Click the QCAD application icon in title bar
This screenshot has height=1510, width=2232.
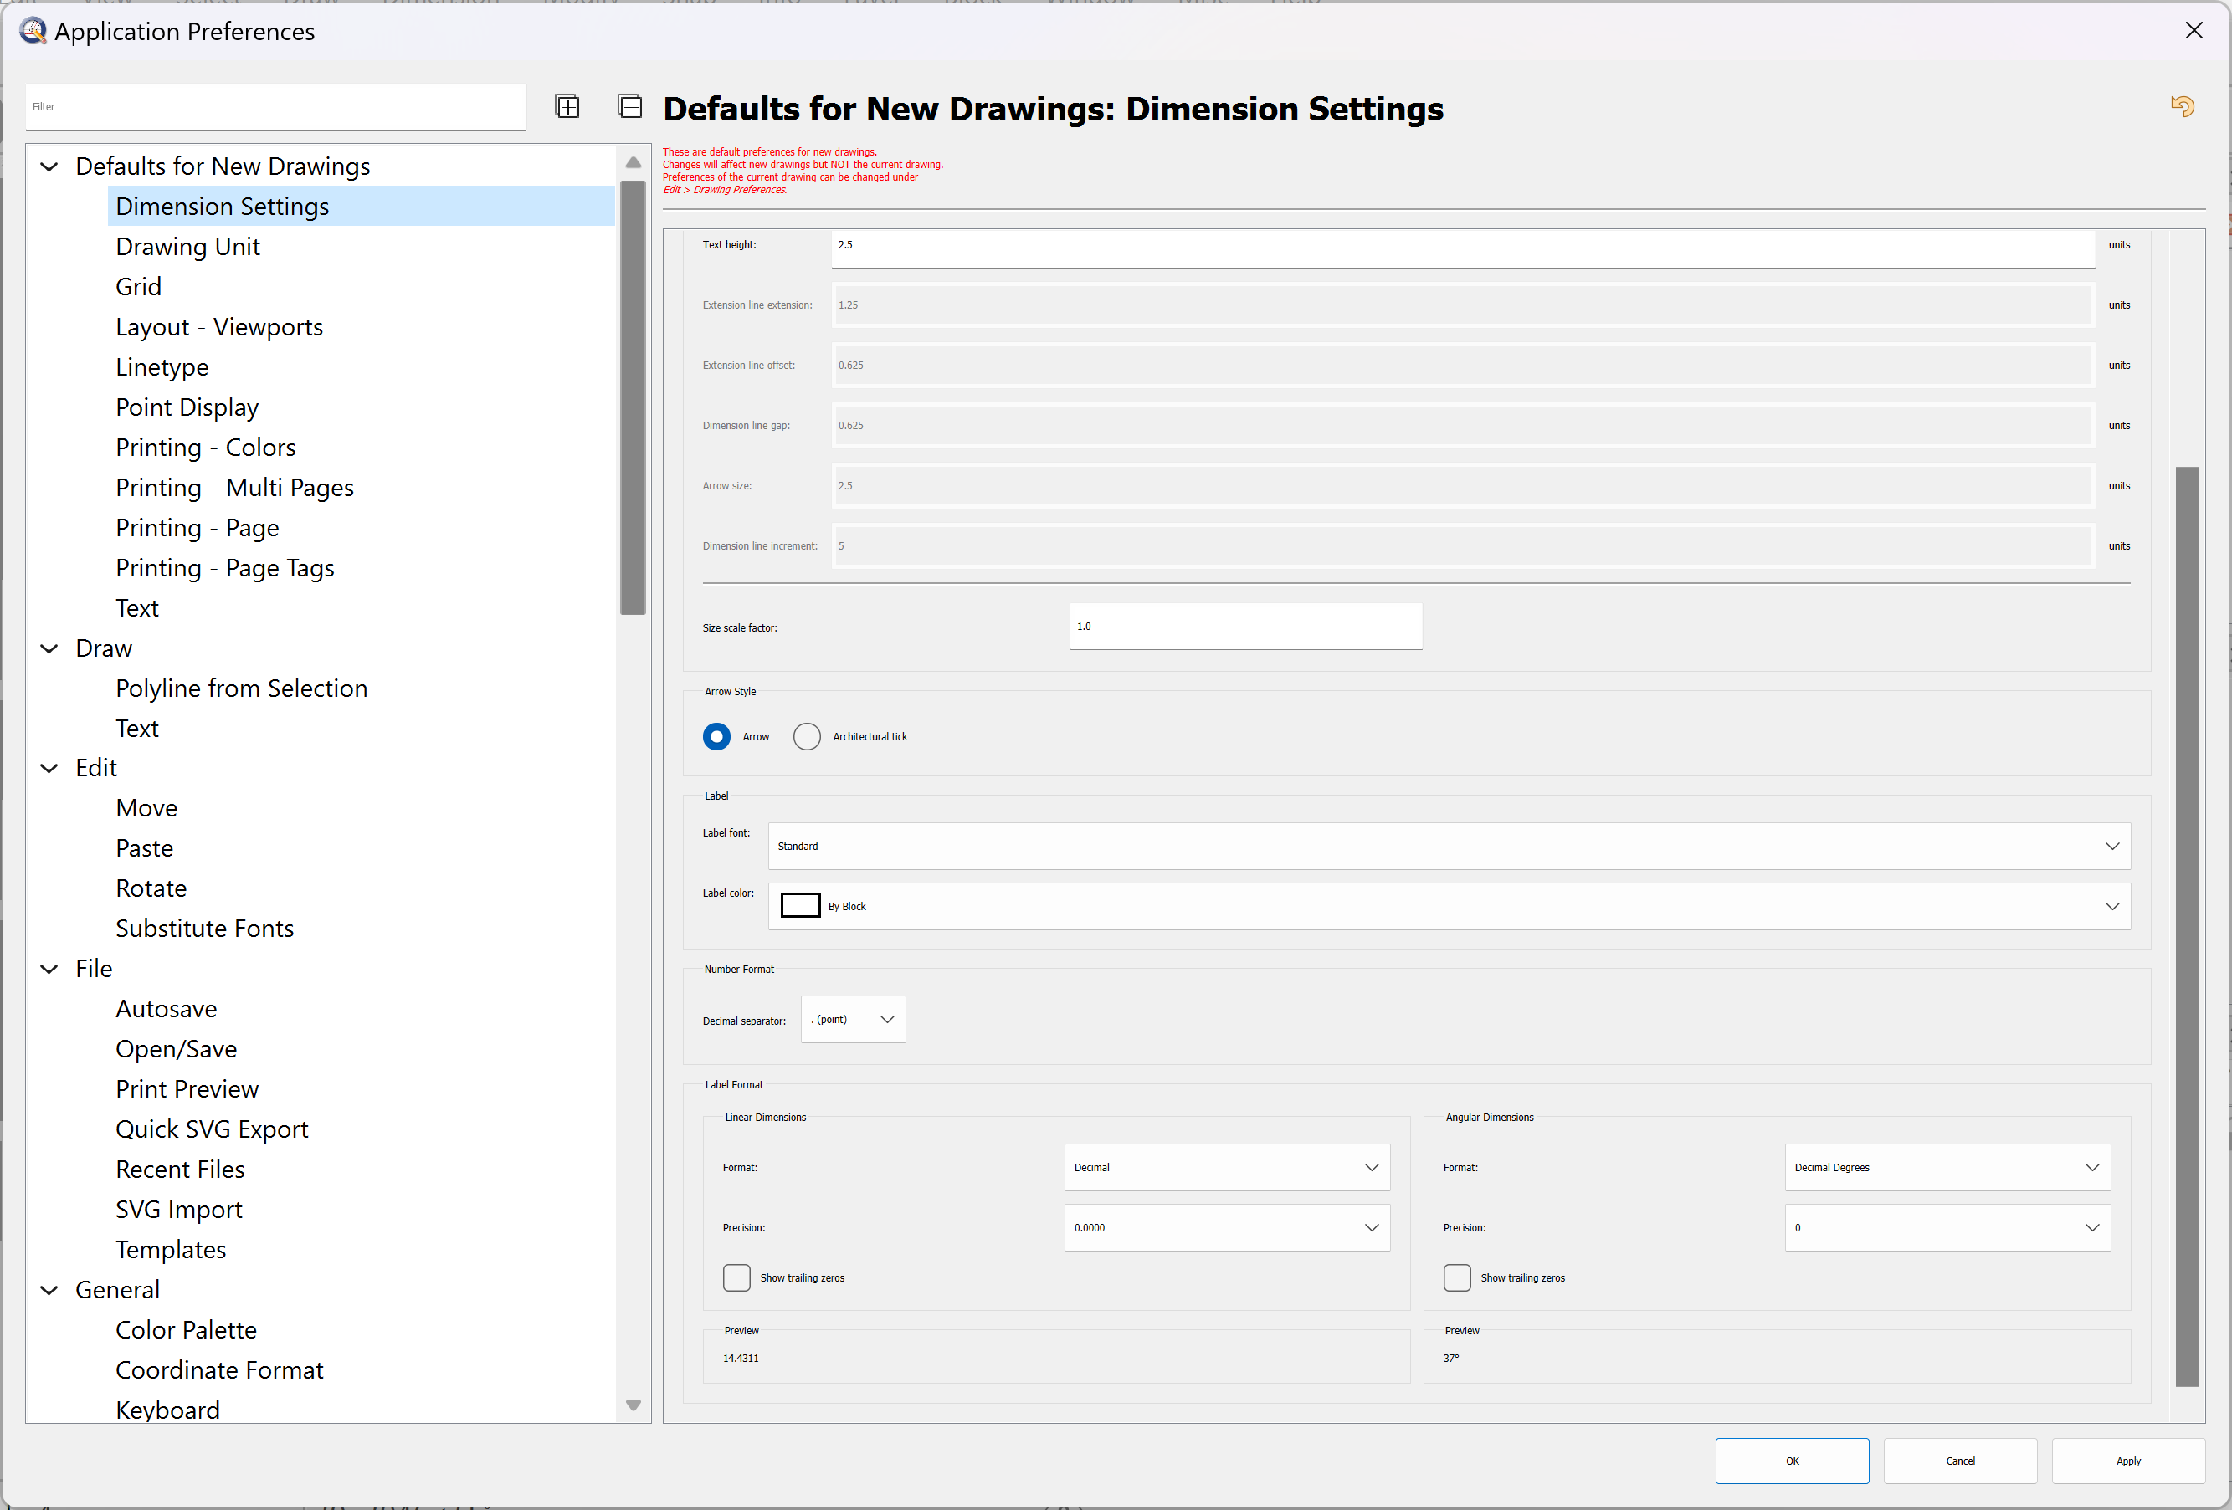pos(32,31)
